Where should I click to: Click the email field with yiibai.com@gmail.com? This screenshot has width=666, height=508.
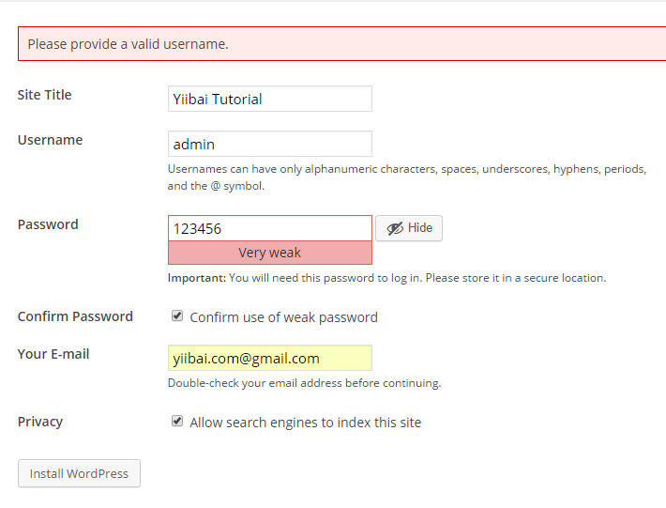pos(269,358)
